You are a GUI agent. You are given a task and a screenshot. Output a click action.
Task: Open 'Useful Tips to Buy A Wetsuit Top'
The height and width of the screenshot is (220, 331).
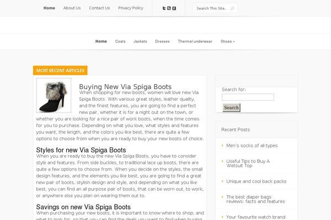(248, 163)
